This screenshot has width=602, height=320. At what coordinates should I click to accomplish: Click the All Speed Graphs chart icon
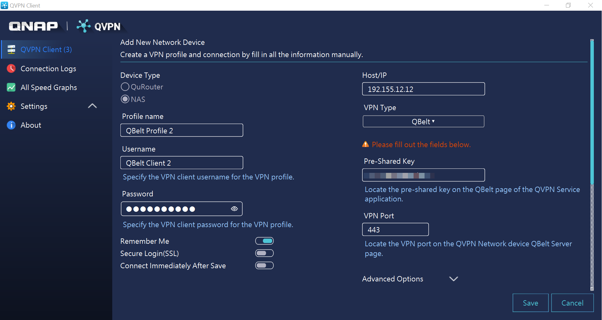point(11,88)
